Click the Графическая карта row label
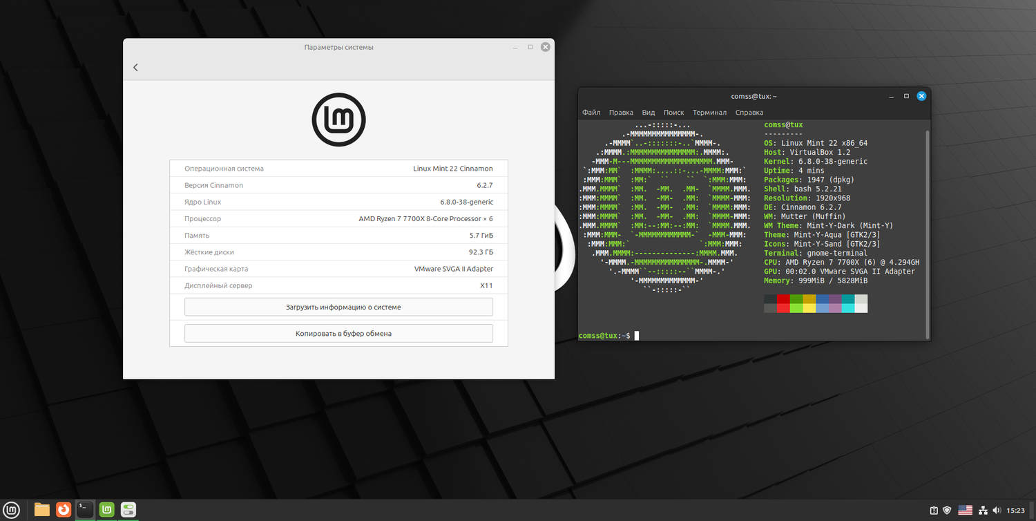The width and height of the screenshot is (1036, 521). coord(216,269)
